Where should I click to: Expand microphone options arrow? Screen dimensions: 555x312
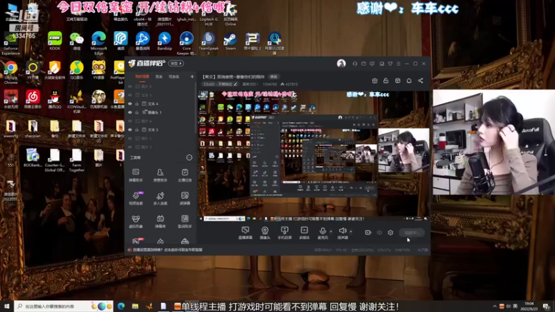pos(331,232)
